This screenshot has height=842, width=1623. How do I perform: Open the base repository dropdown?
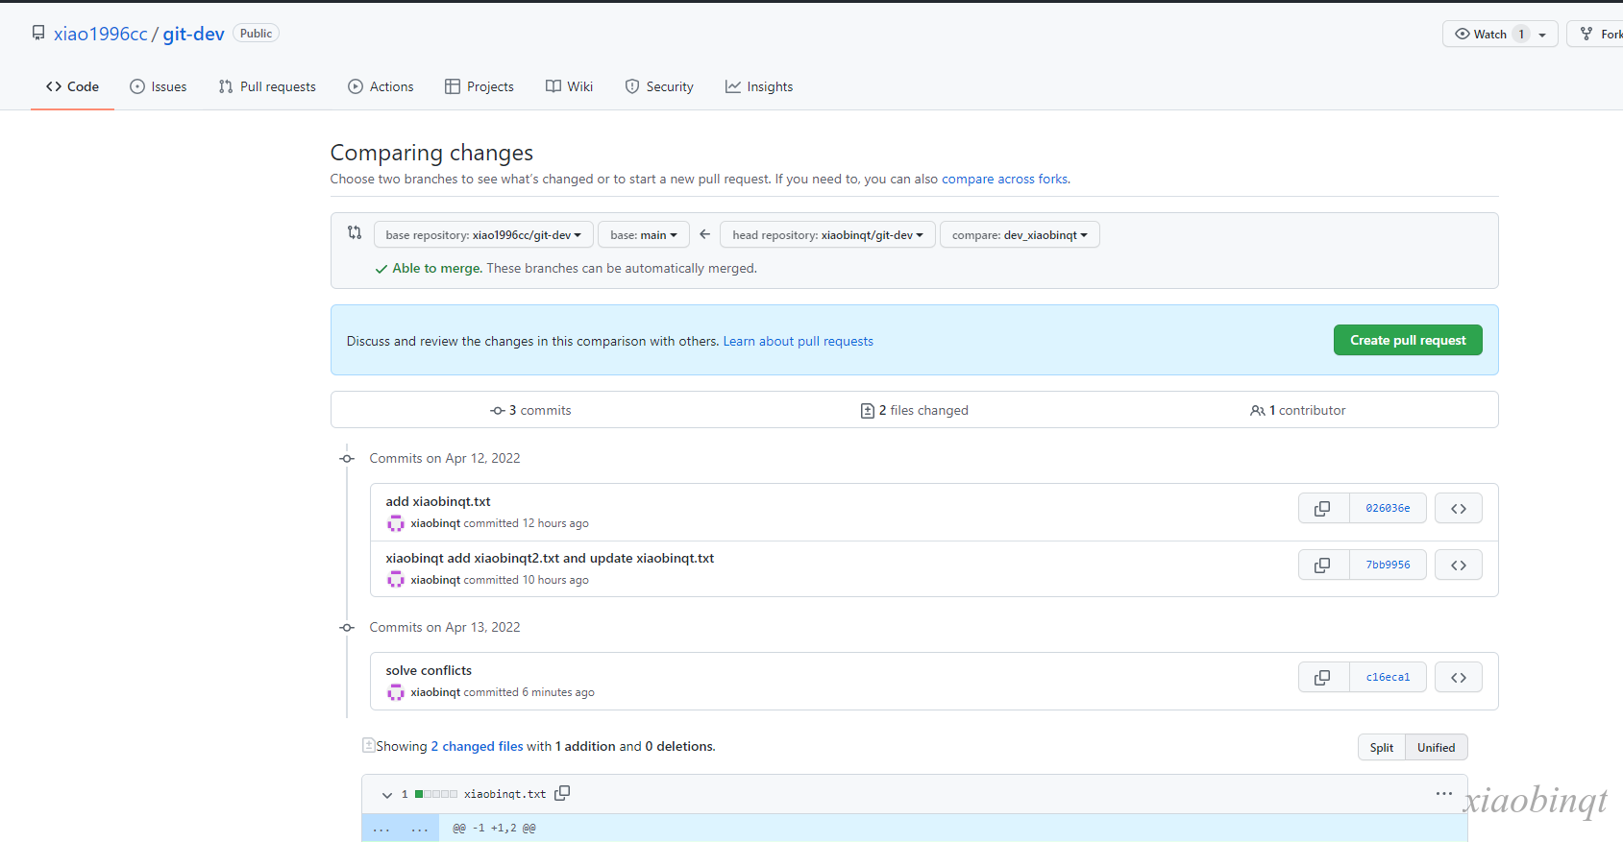pyautogui.click(x=483, y=235)
